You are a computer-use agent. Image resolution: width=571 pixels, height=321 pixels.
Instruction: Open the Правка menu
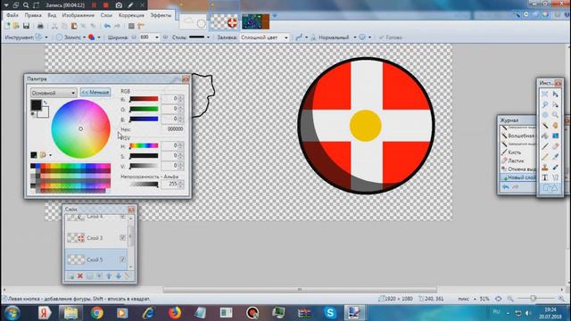[33, 15]
